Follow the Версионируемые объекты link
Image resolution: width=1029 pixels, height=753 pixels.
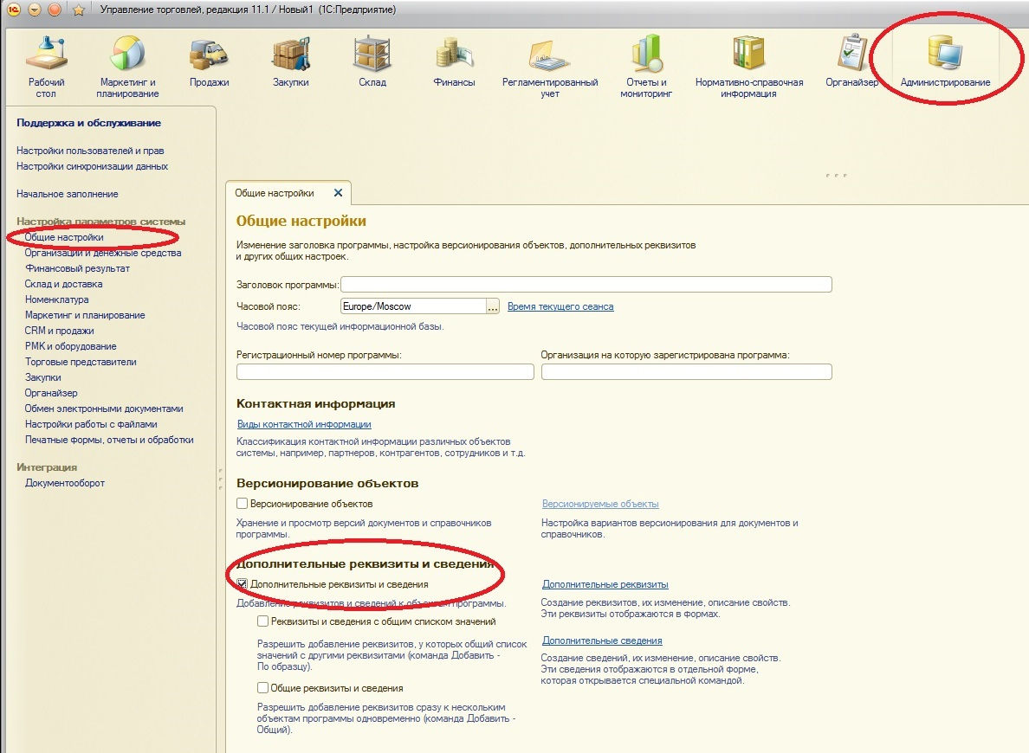(x=599, y=504)
